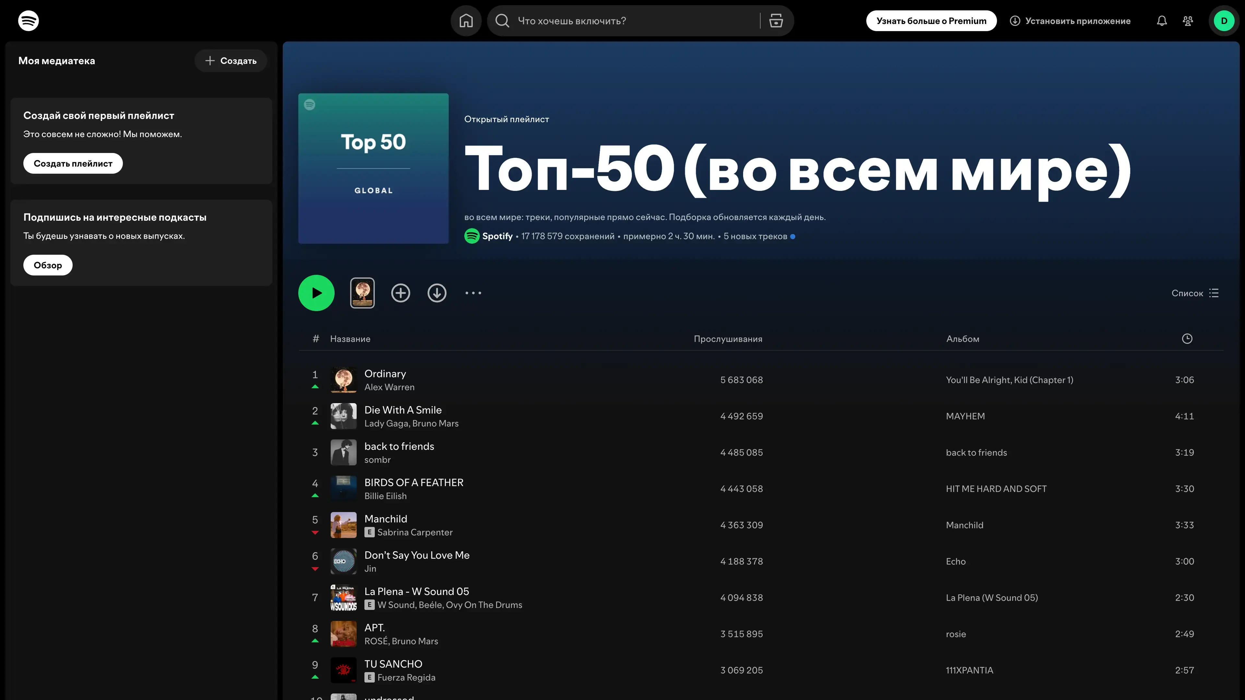The width and height of the screenshot is (1245, 700).
Task: Click the Browse icon in search bar
Action: pyautogui.click(x=776, y=21)
